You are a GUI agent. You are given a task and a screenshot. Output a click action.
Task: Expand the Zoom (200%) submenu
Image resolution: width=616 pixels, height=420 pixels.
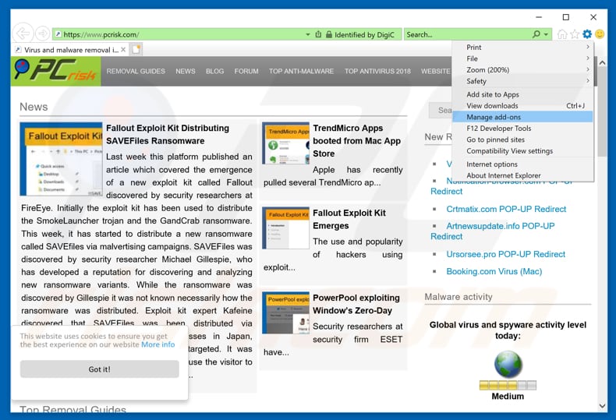click(522, 70)
